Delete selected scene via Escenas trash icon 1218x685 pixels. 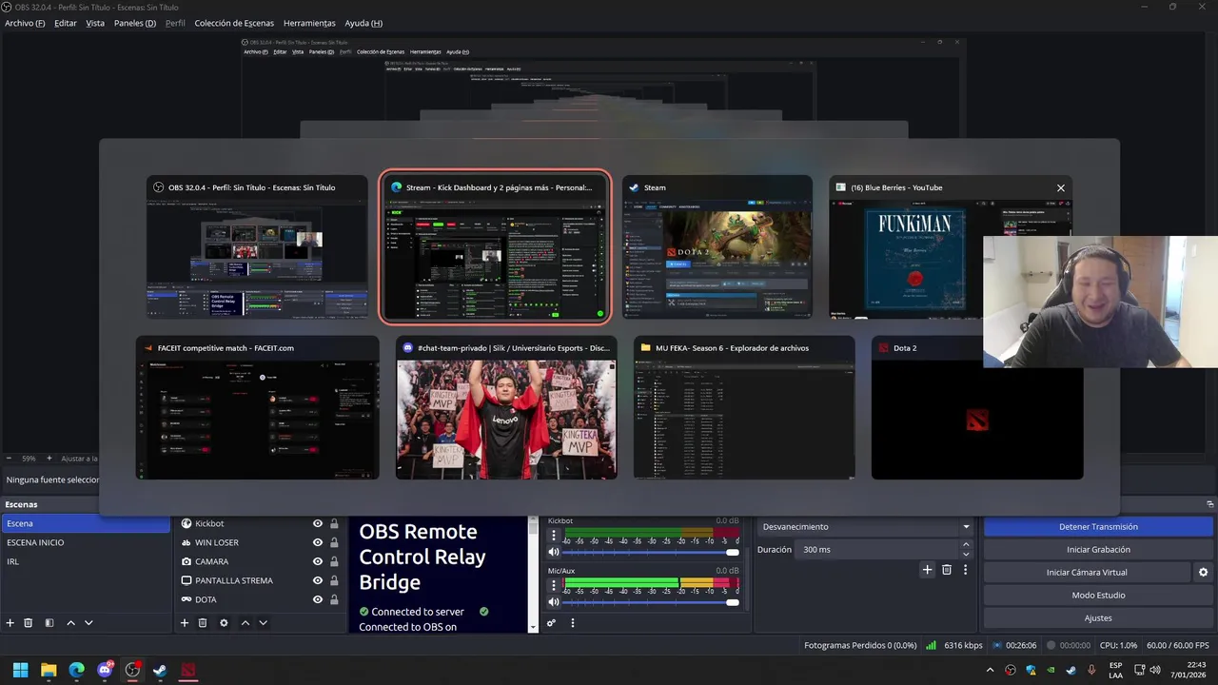[x=29, y=623]
